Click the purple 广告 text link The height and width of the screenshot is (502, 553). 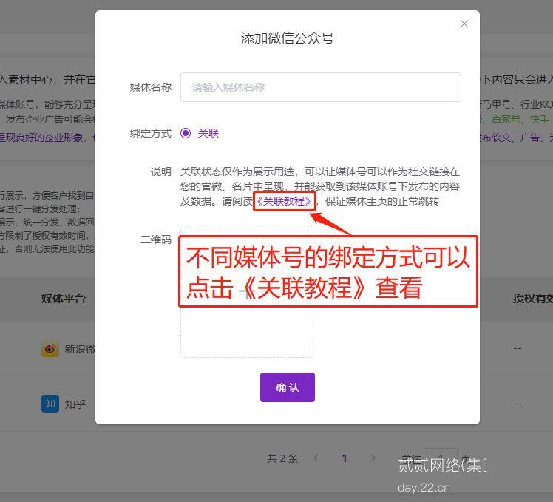click(529, 138)
